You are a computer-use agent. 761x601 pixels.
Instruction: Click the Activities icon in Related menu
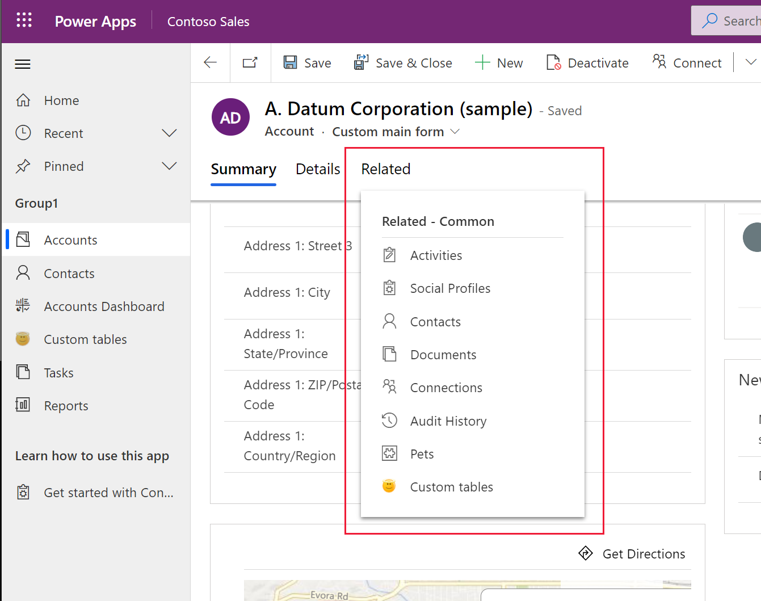point(389,255)
